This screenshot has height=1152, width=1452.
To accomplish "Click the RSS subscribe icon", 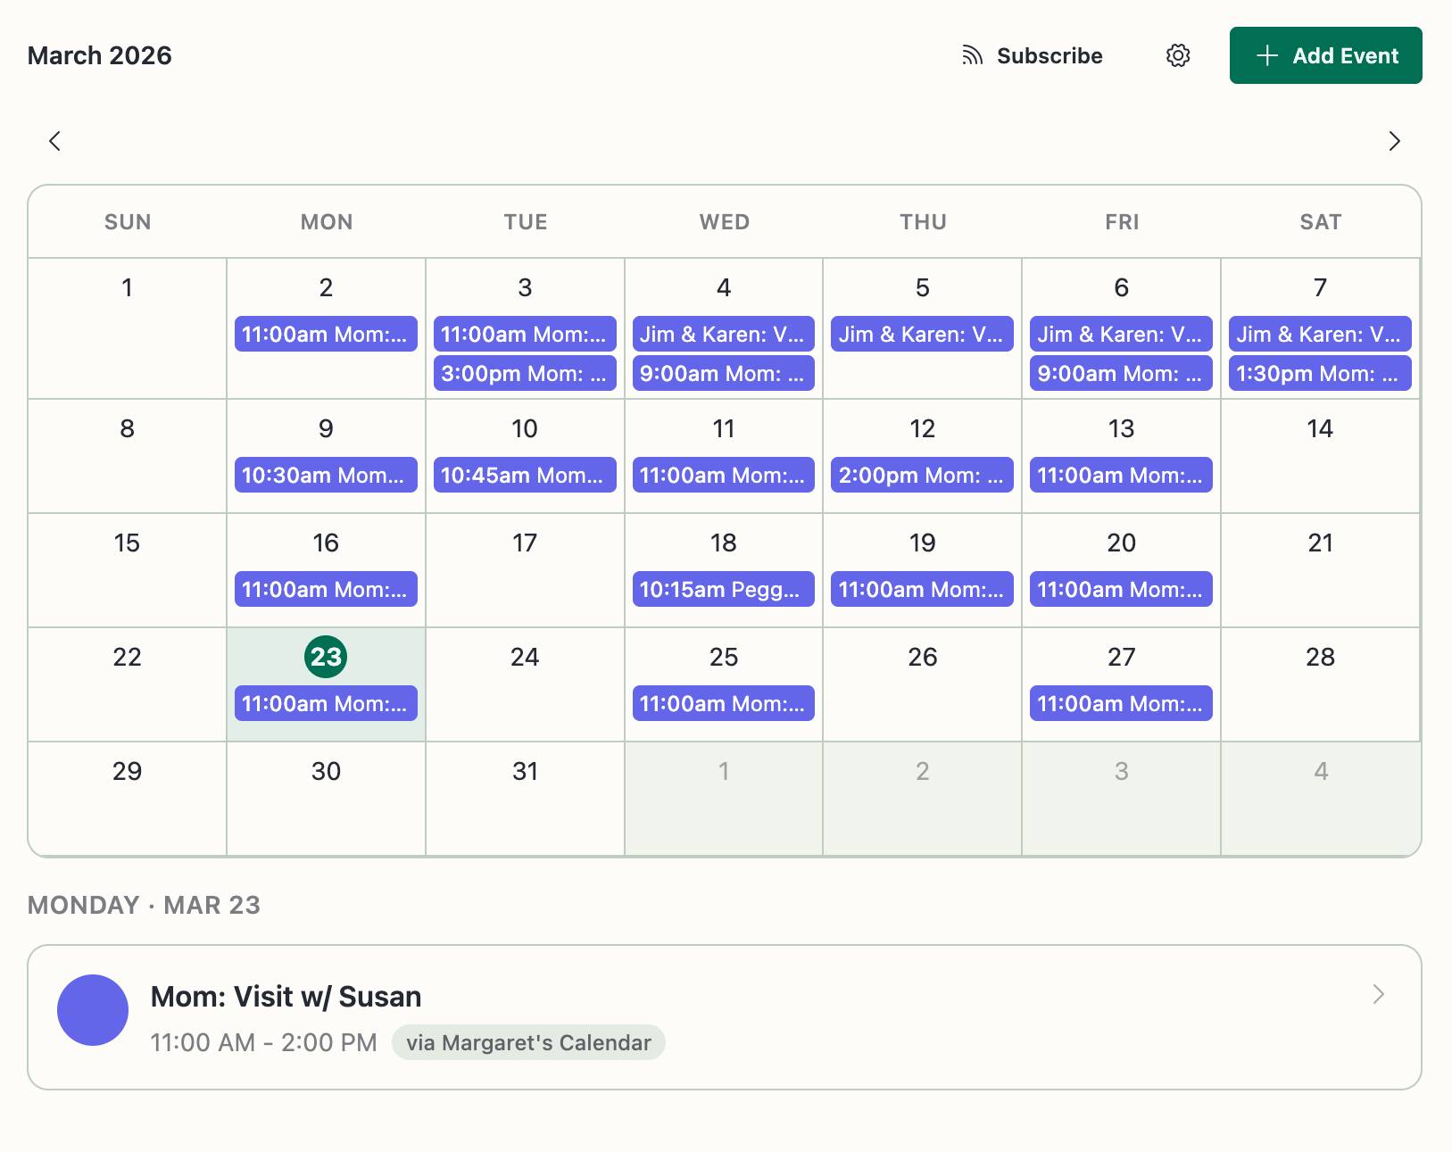I will (970, 55).
